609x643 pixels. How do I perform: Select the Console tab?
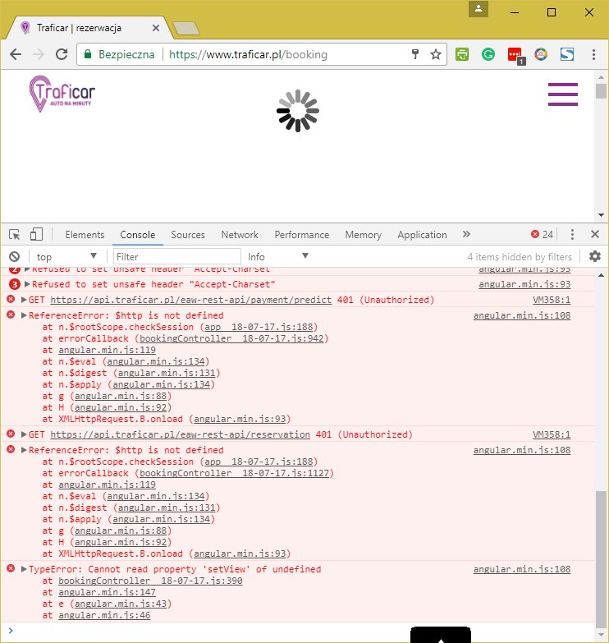tap(138, 235)
